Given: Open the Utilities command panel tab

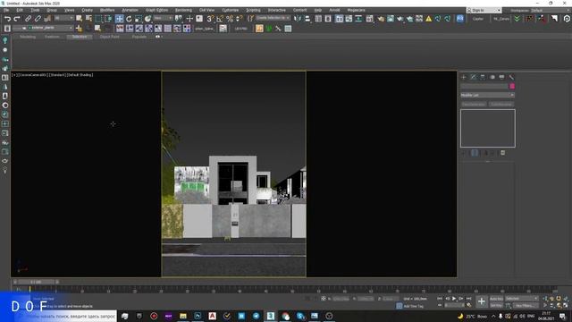Looking at the screenshot, I should click(511, 77).
